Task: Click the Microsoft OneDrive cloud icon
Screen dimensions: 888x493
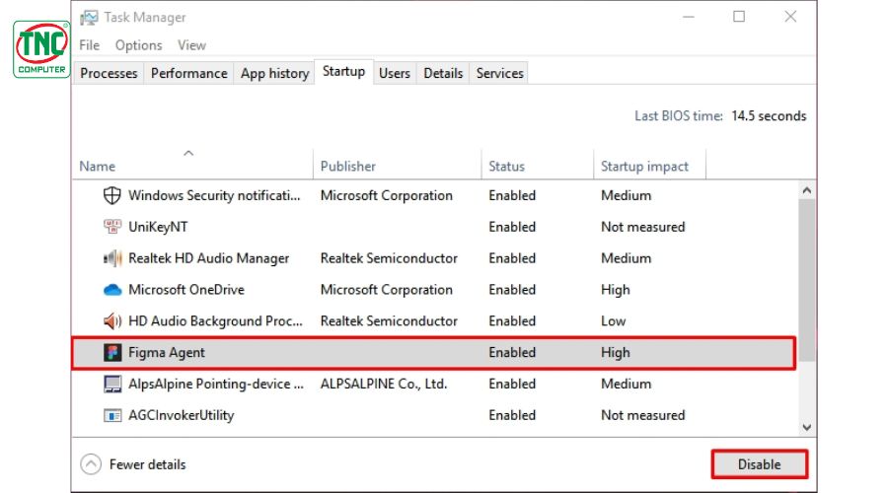Action: [x=112, y=290]
